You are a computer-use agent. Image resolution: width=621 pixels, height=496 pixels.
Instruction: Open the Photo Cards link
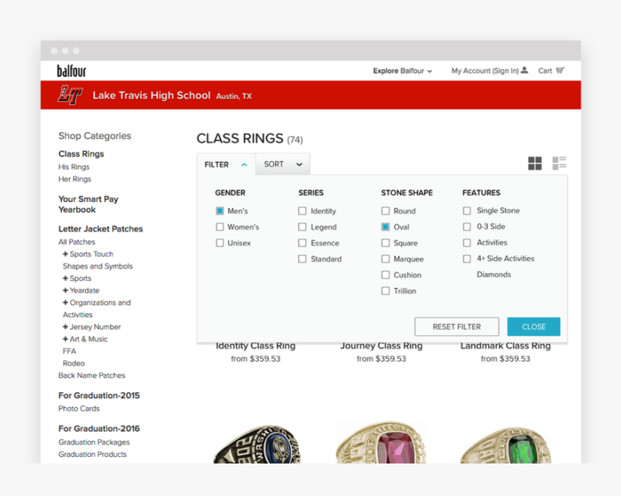(x=79, y=409)
